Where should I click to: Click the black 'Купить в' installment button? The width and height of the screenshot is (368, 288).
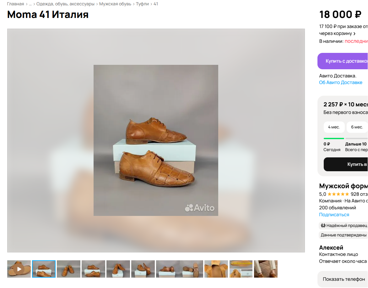coord(346,164)
